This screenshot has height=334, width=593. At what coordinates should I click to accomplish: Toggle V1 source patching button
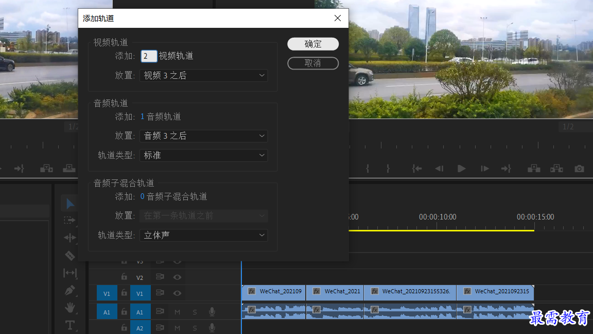pos(107,293)
